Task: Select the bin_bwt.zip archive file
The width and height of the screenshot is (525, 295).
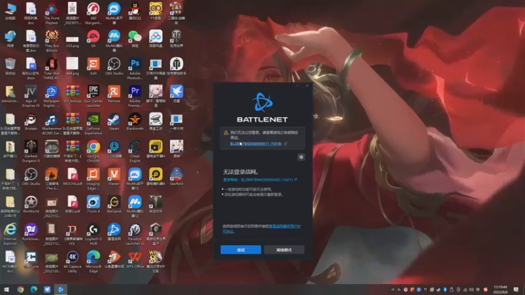Action: (x=72, y=94)
